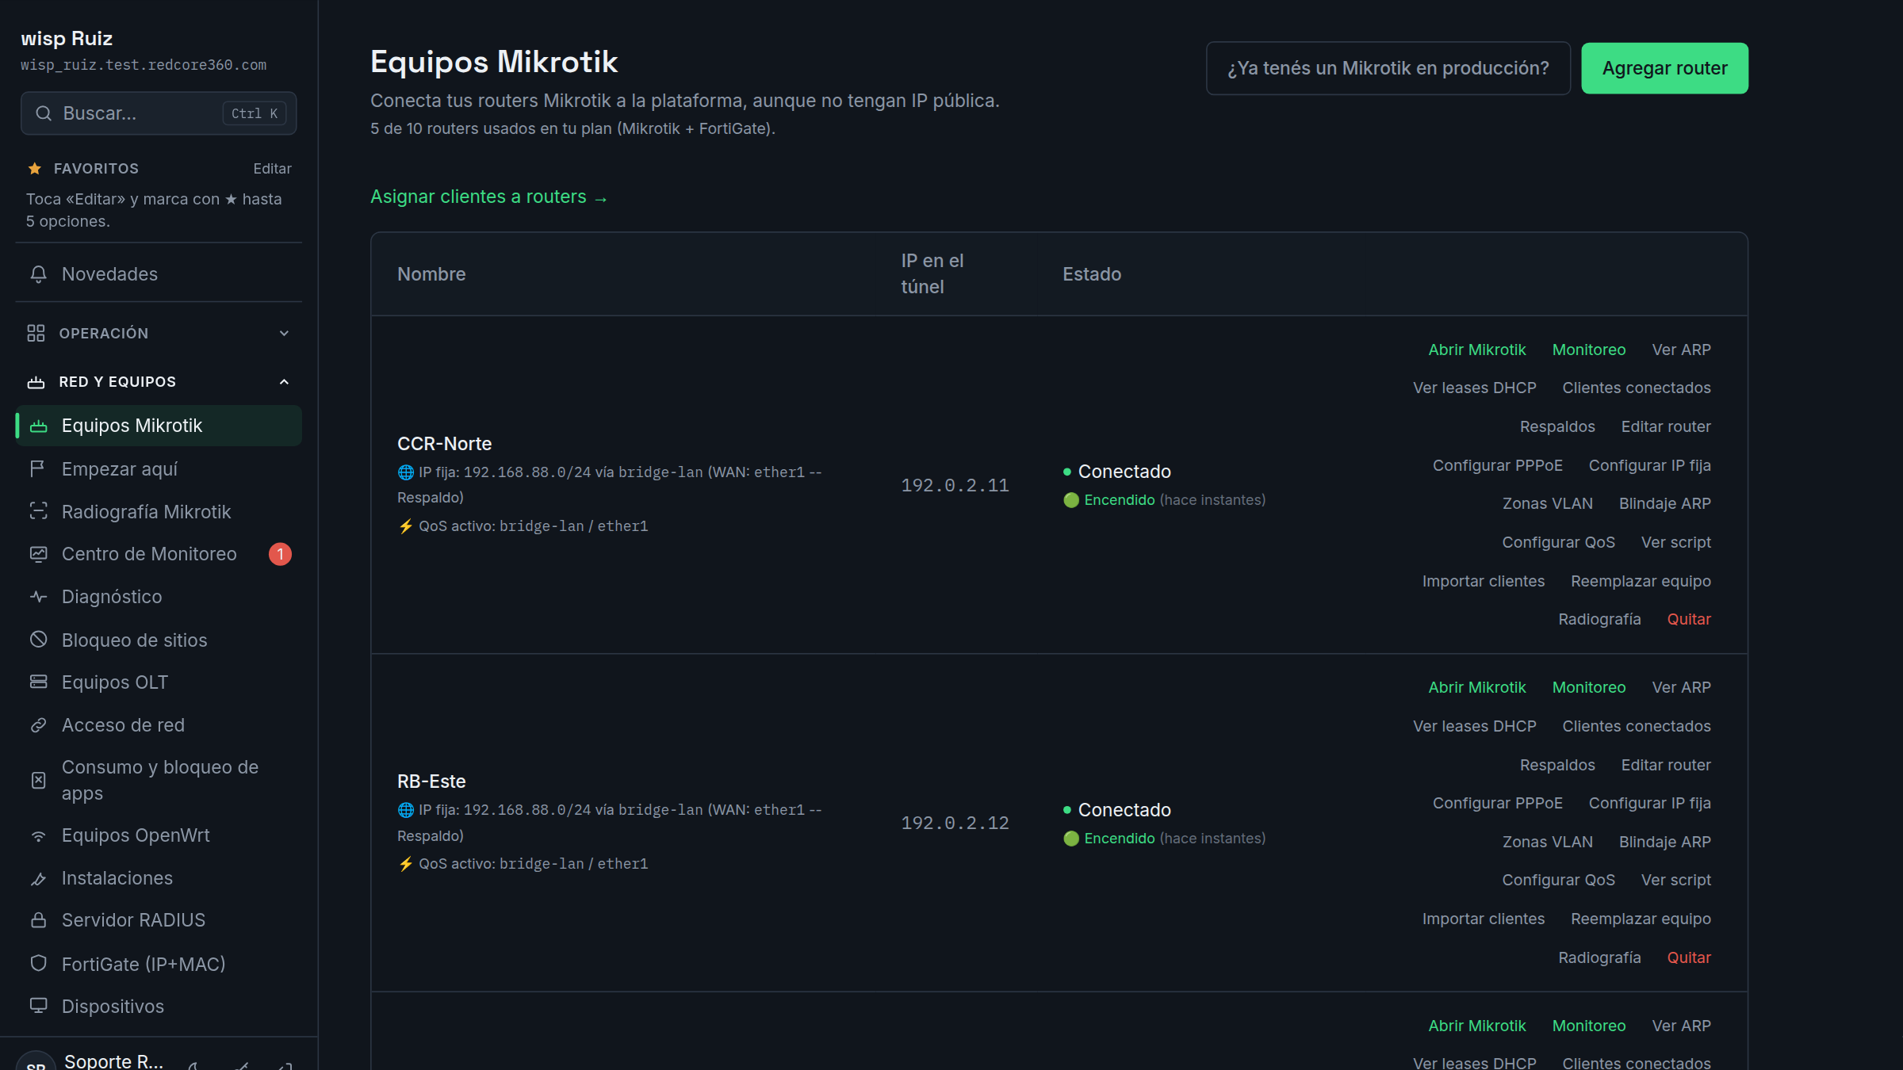1903x1070 pixels.
Task: Click the Consumo y bloqueo de apps icon
Action: coord(38,781)
